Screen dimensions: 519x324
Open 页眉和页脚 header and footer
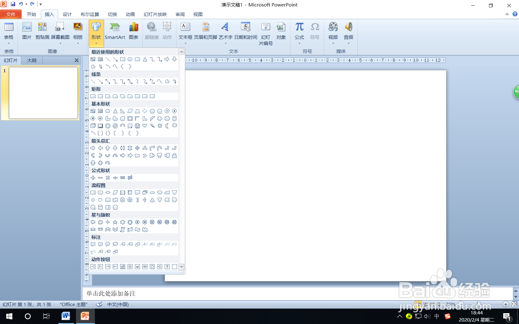click(x=205, y=31)
